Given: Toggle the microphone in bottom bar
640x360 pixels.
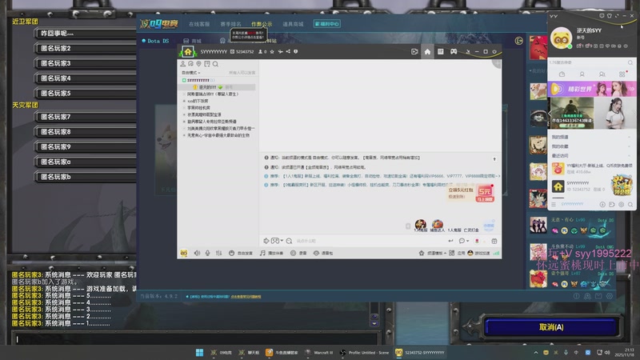Looking at the screenshot, I should [207, 253].
